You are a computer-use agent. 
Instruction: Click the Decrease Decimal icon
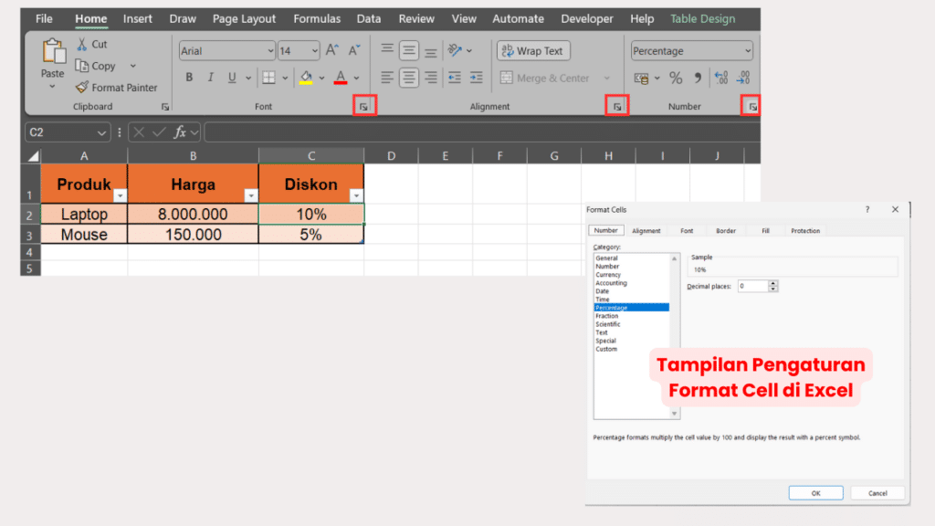point(742,77)
